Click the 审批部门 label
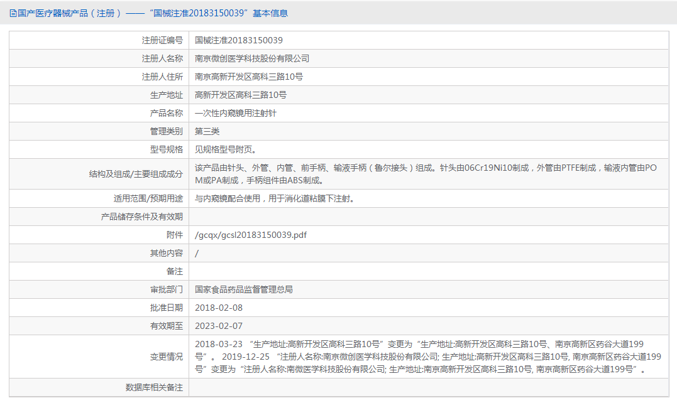 pyautogui.click(x=166, y=289)
